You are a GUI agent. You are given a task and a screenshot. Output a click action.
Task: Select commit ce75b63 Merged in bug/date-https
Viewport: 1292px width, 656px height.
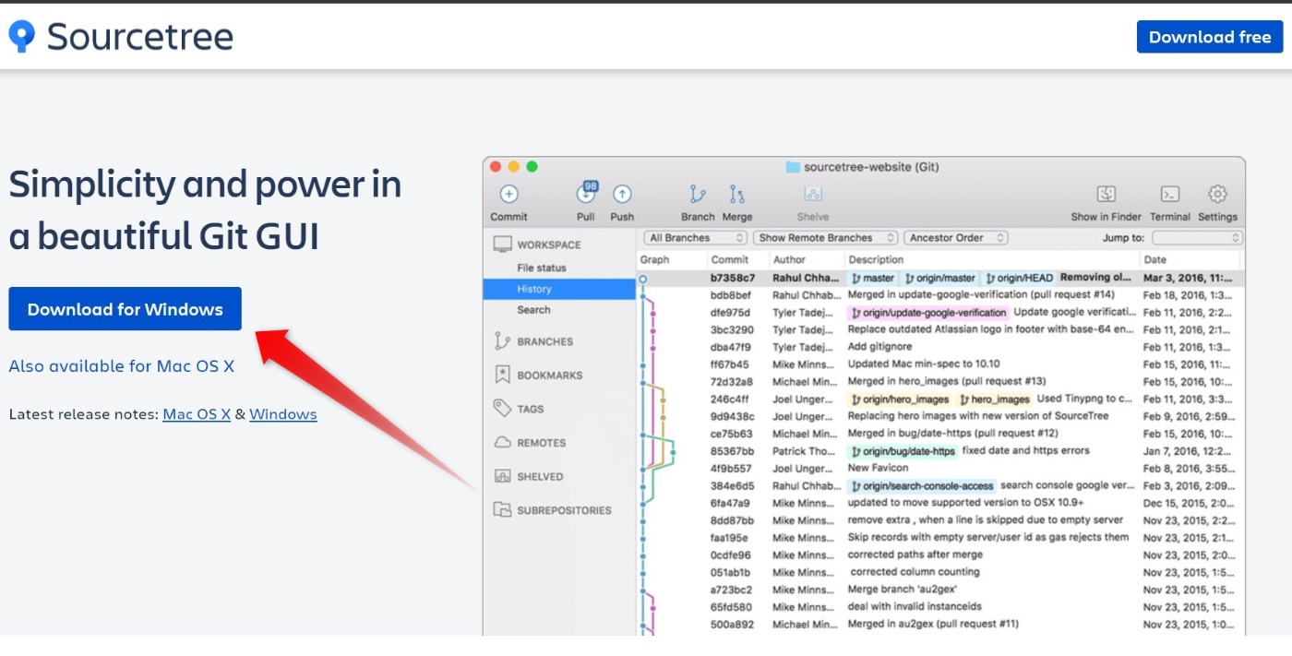pos(939,434)
